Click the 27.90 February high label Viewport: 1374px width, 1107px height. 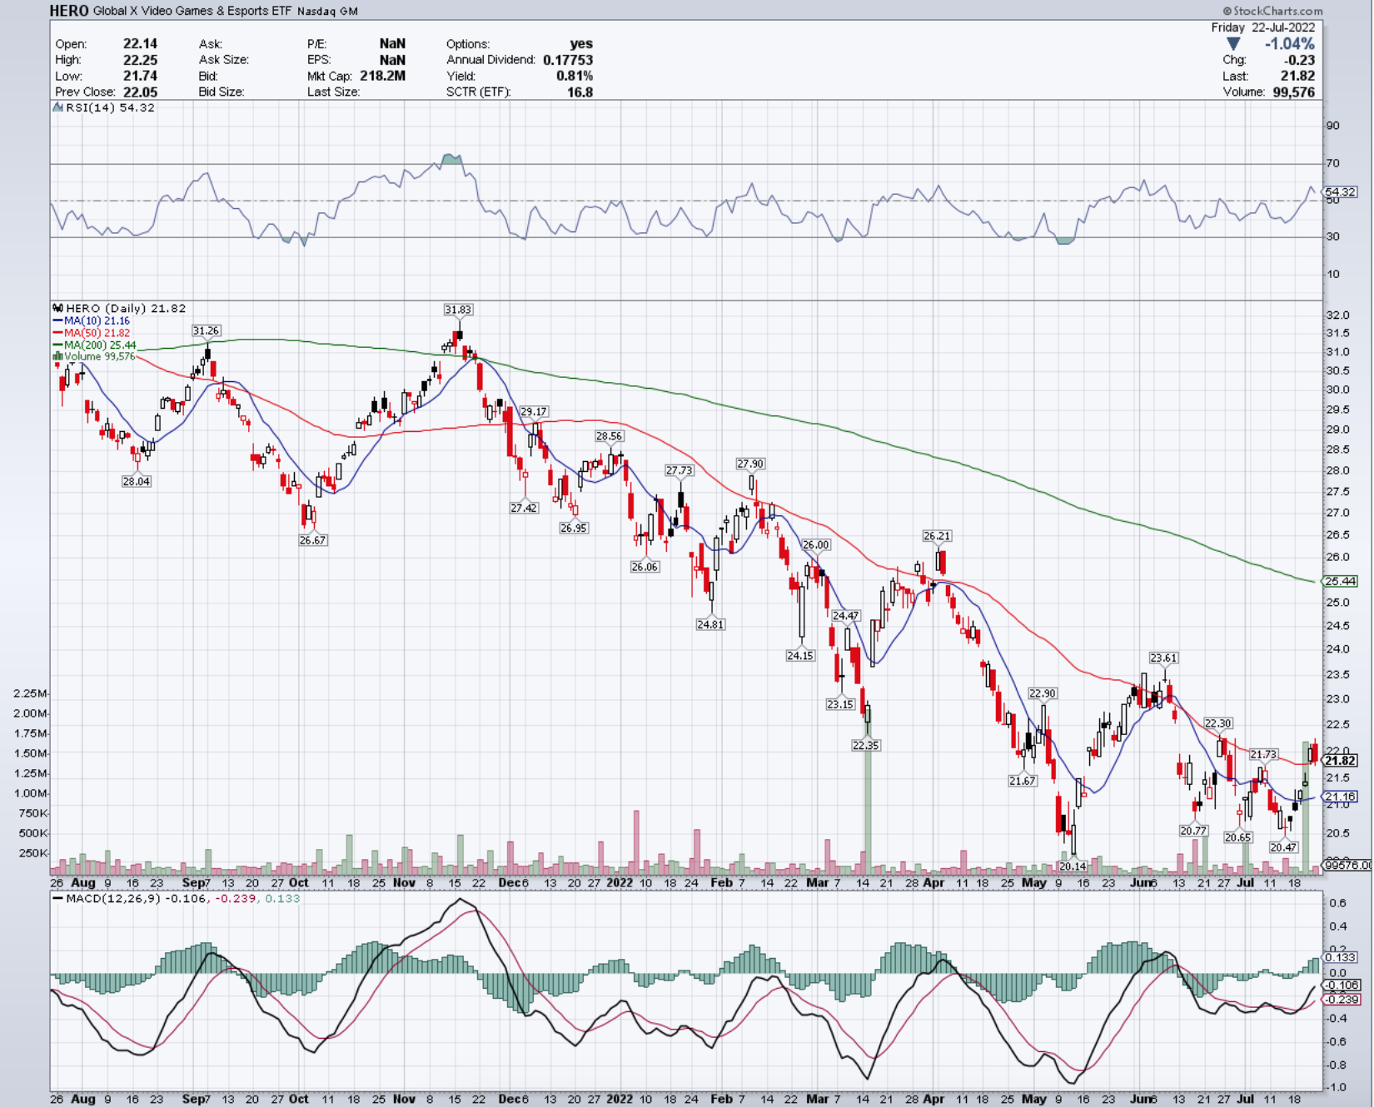(750, 464)
